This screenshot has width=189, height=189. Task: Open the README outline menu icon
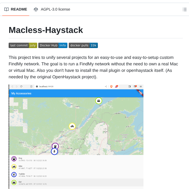tap(184, 9)
